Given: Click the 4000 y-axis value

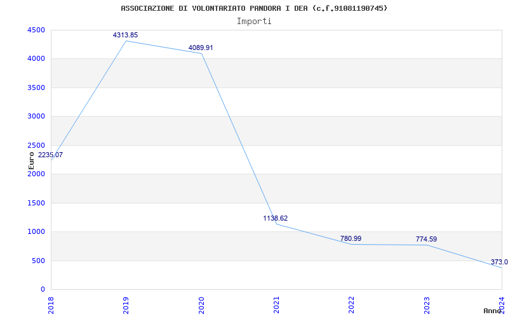Looking at the screenshot, I should coord(36,59).
